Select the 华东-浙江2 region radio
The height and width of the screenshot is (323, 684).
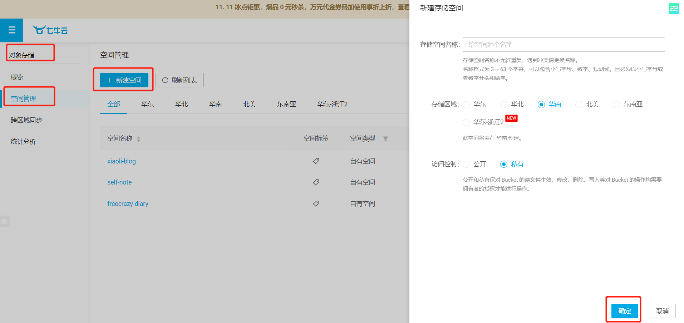point(466,122)
